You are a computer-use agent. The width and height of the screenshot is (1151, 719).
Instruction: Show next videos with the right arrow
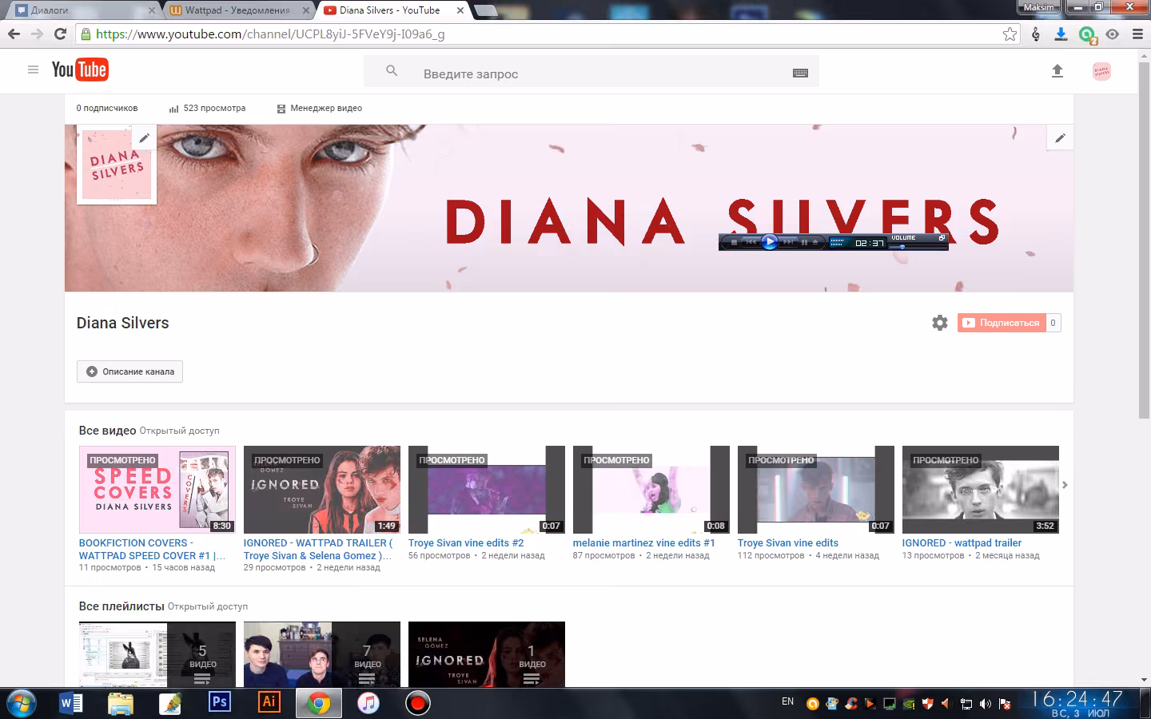tap(1065, 485)
